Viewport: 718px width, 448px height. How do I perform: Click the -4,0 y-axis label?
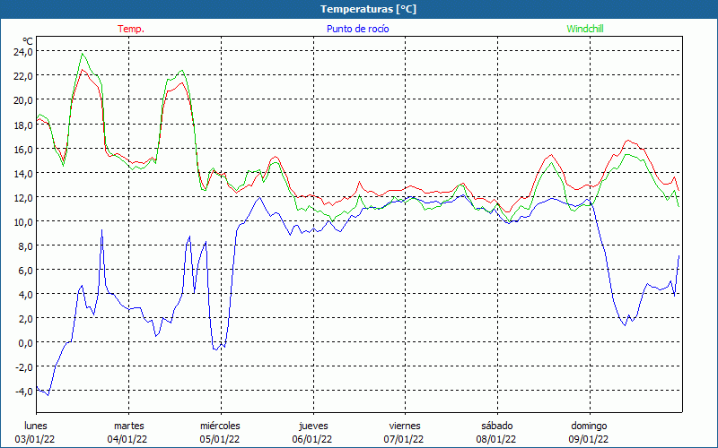pos(23,392)
